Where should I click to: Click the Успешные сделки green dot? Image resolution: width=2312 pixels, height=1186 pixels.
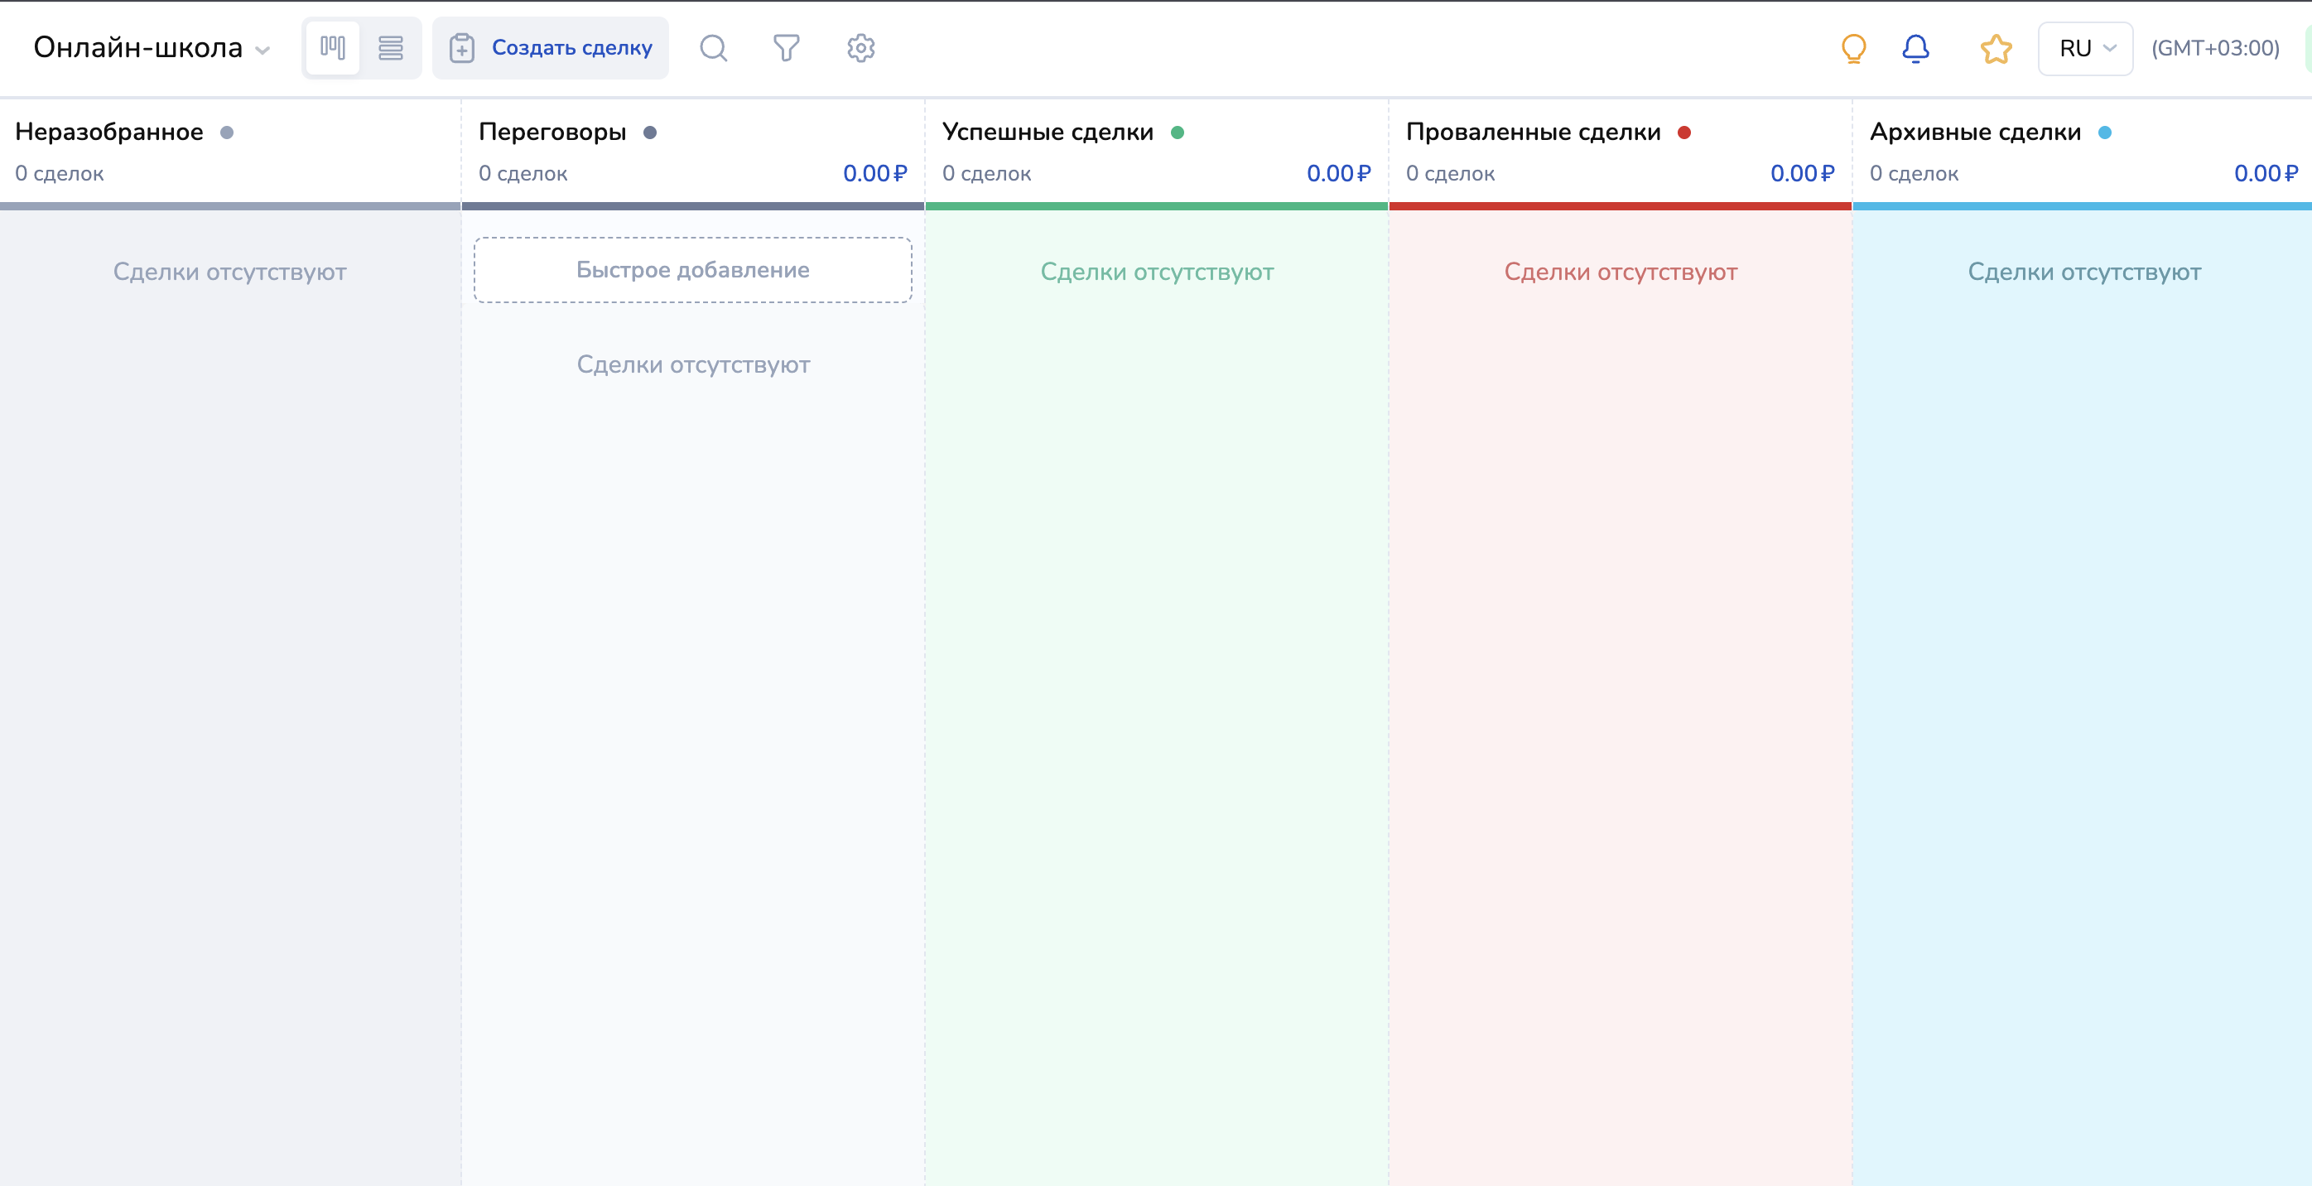pyautogui.click(x=1177, y=133)
